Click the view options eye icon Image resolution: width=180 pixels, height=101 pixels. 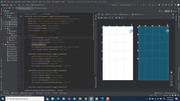tap(99, 18)
